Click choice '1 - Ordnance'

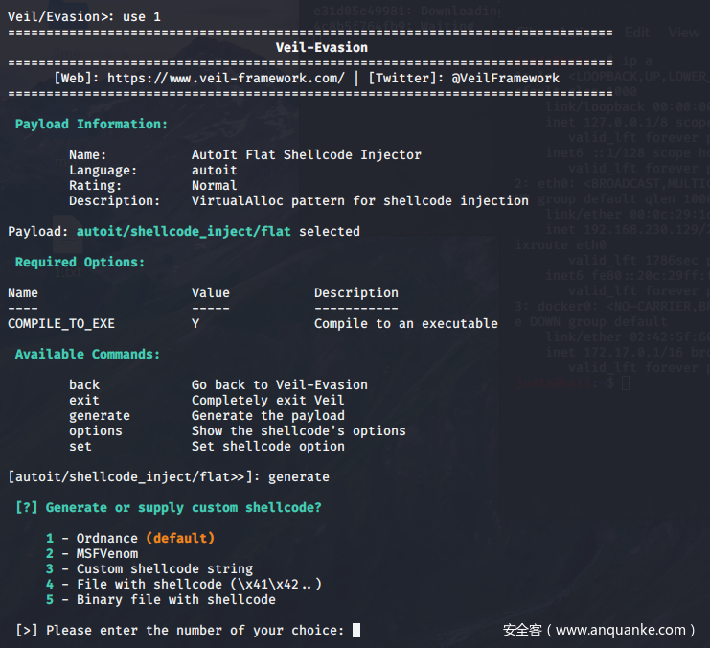91,539
